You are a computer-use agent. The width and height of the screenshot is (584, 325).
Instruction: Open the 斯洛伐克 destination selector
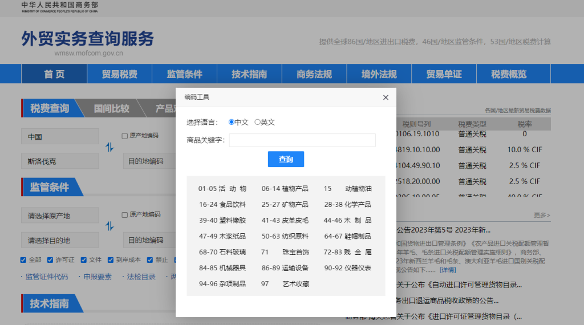click(60, 161)
